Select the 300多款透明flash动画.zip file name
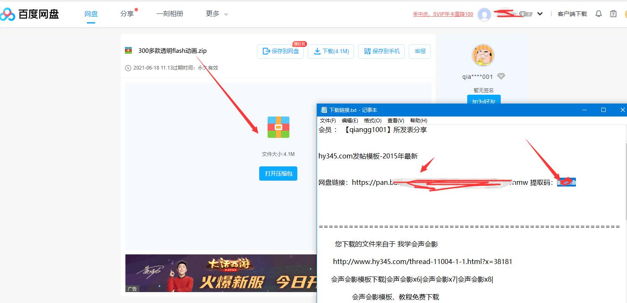The height and width of the screenshot is (303, 627). point(172,51)
